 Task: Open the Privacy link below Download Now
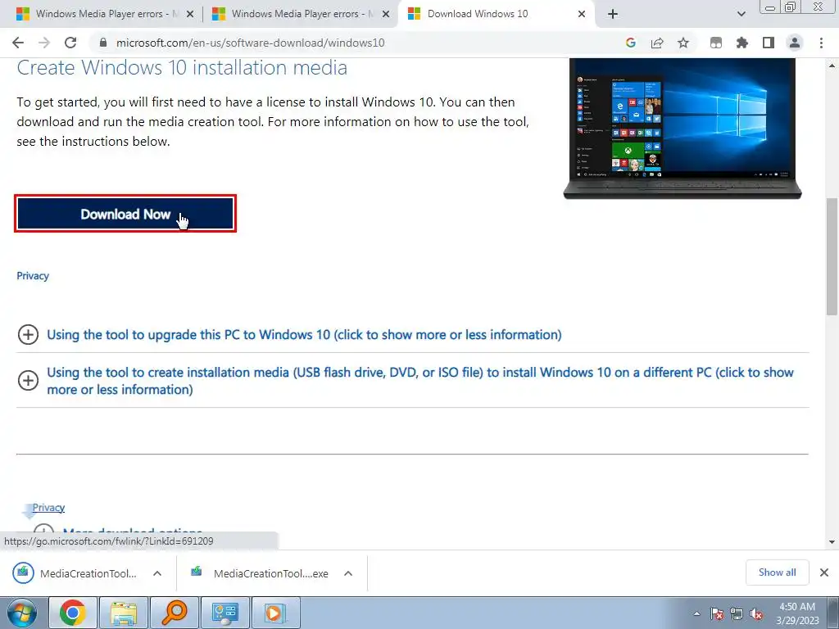click(33, 276)
